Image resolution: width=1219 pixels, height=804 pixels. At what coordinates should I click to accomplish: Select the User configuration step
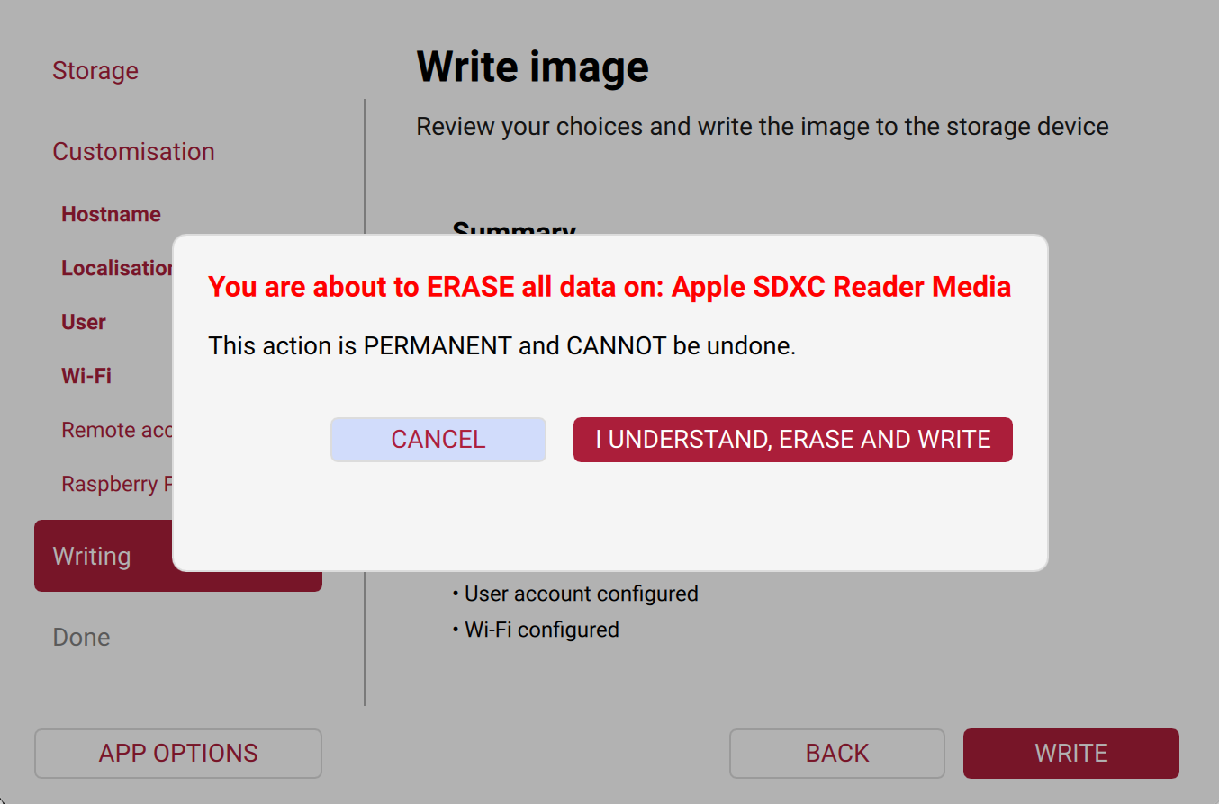[x=83, y=321]
